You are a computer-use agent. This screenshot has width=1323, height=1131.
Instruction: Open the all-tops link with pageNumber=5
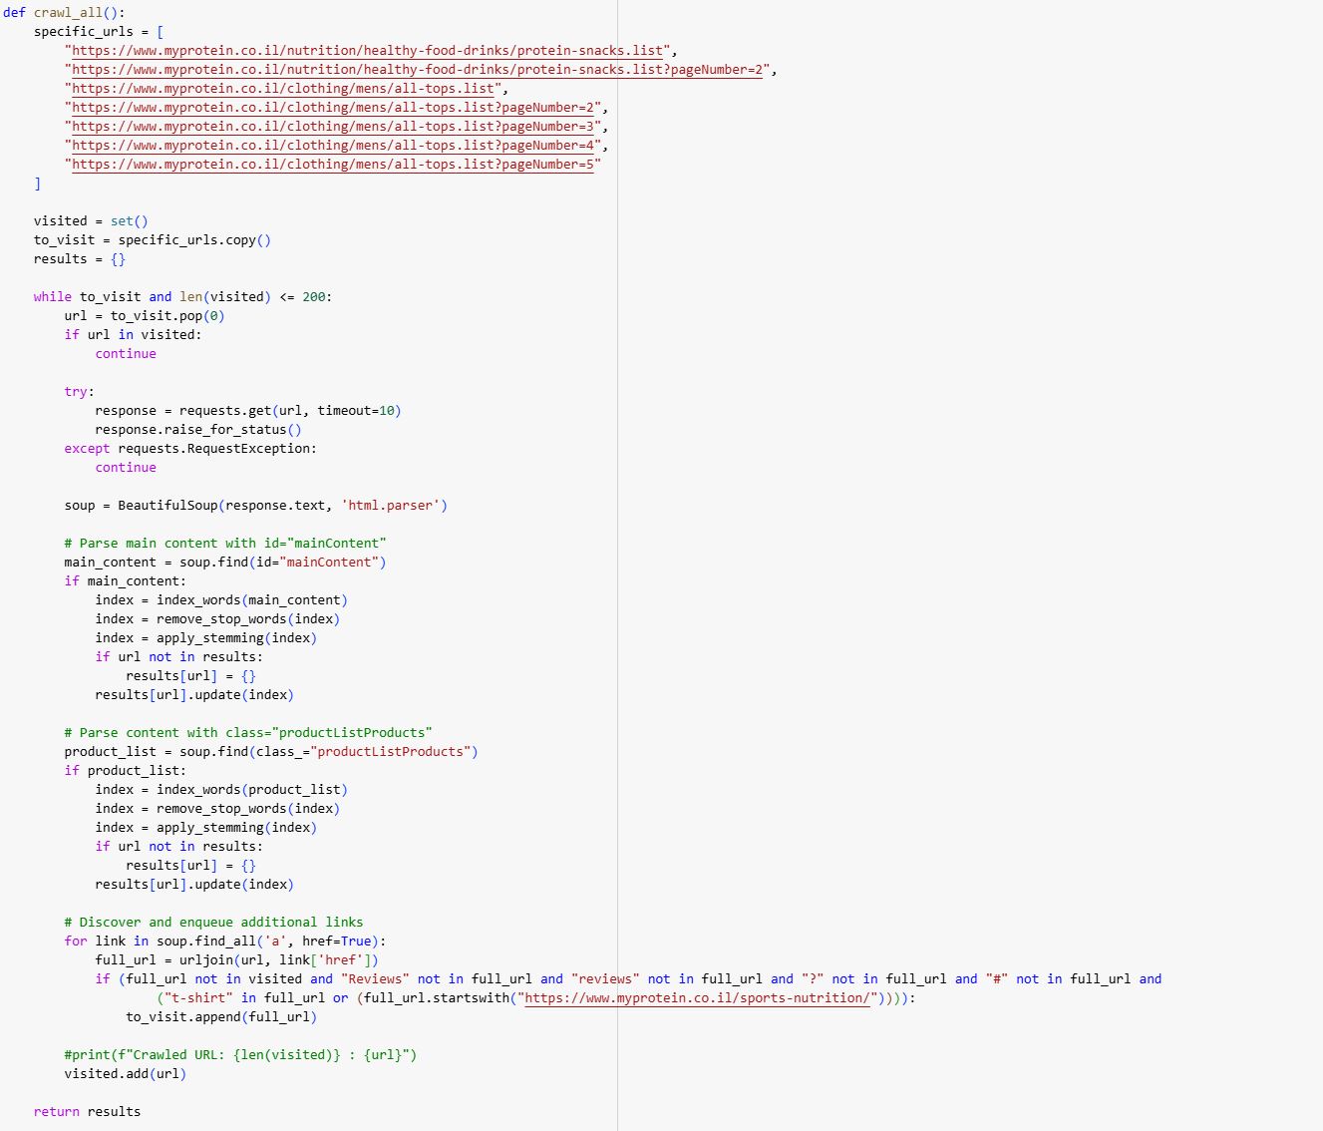coord(333,165)
